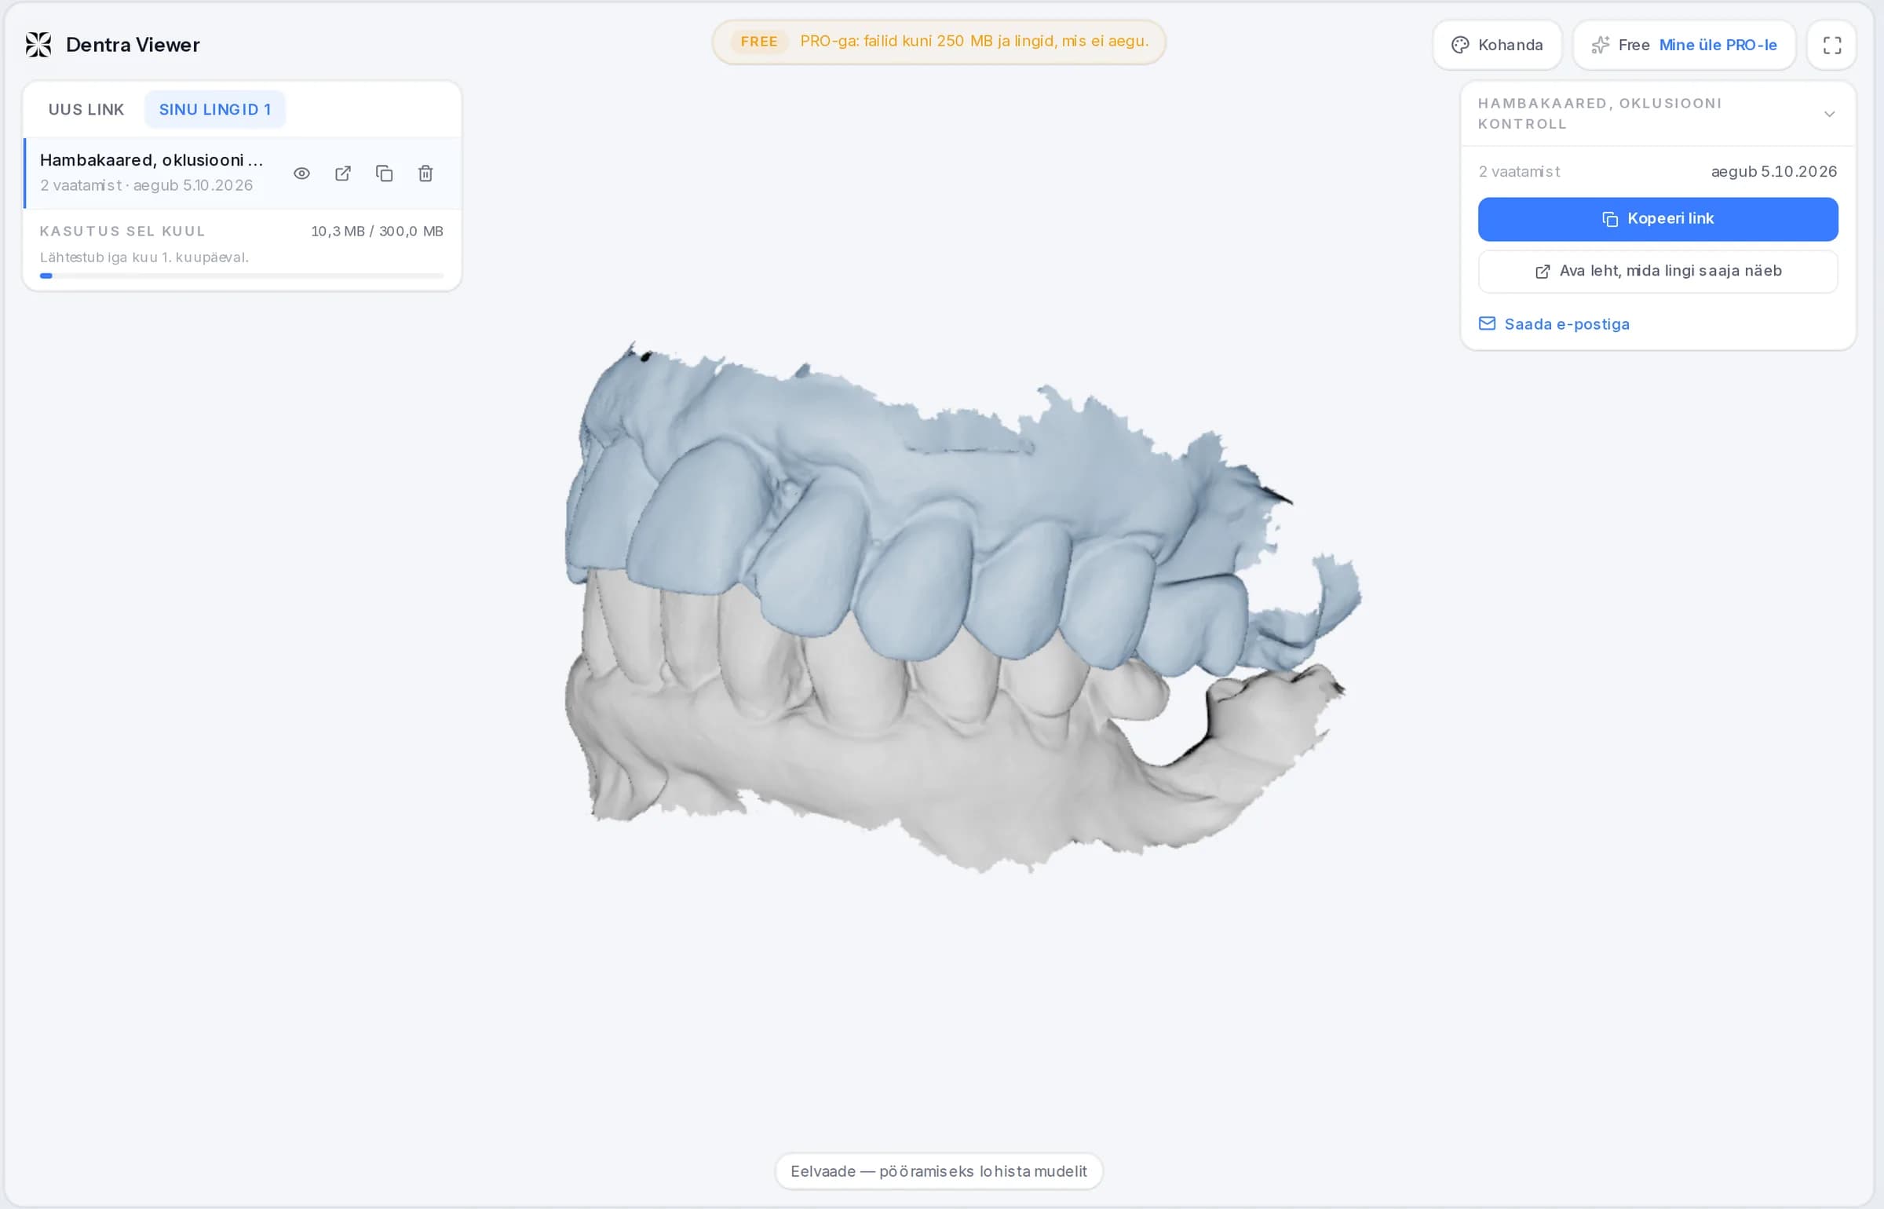This screenshot has height=1209, width=1884.
Task: Open Kohanda customization button
Action: point(1497,46)
